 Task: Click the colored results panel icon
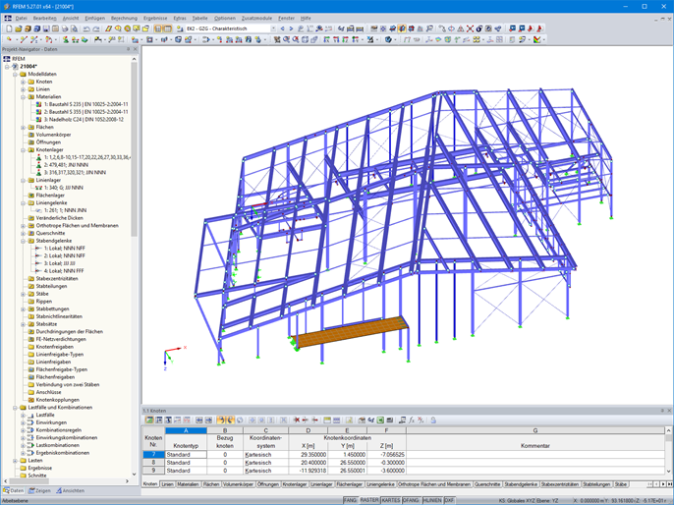pyautogui.click(x=536, y=39)
